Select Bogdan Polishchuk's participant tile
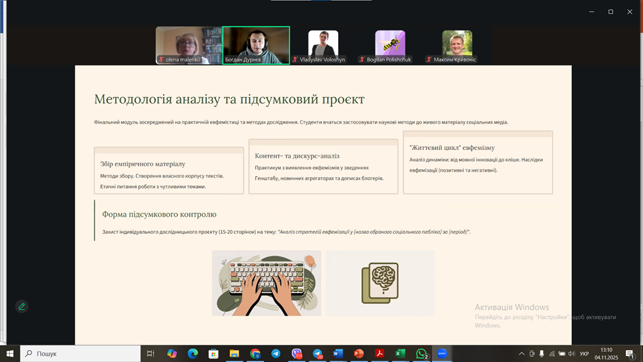Screen dimensions: 643x362 tap(389, 45)
